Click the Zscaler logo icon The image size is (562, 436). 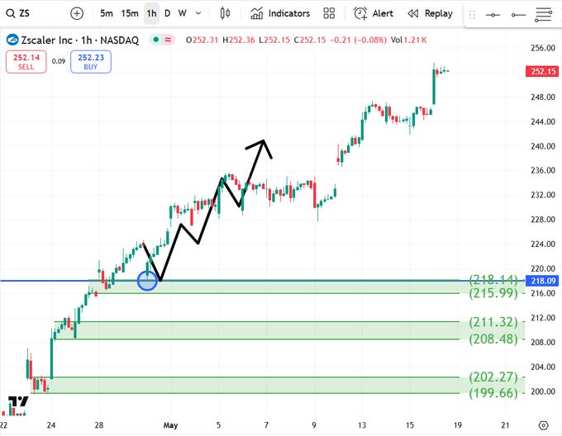coord(12,40)
